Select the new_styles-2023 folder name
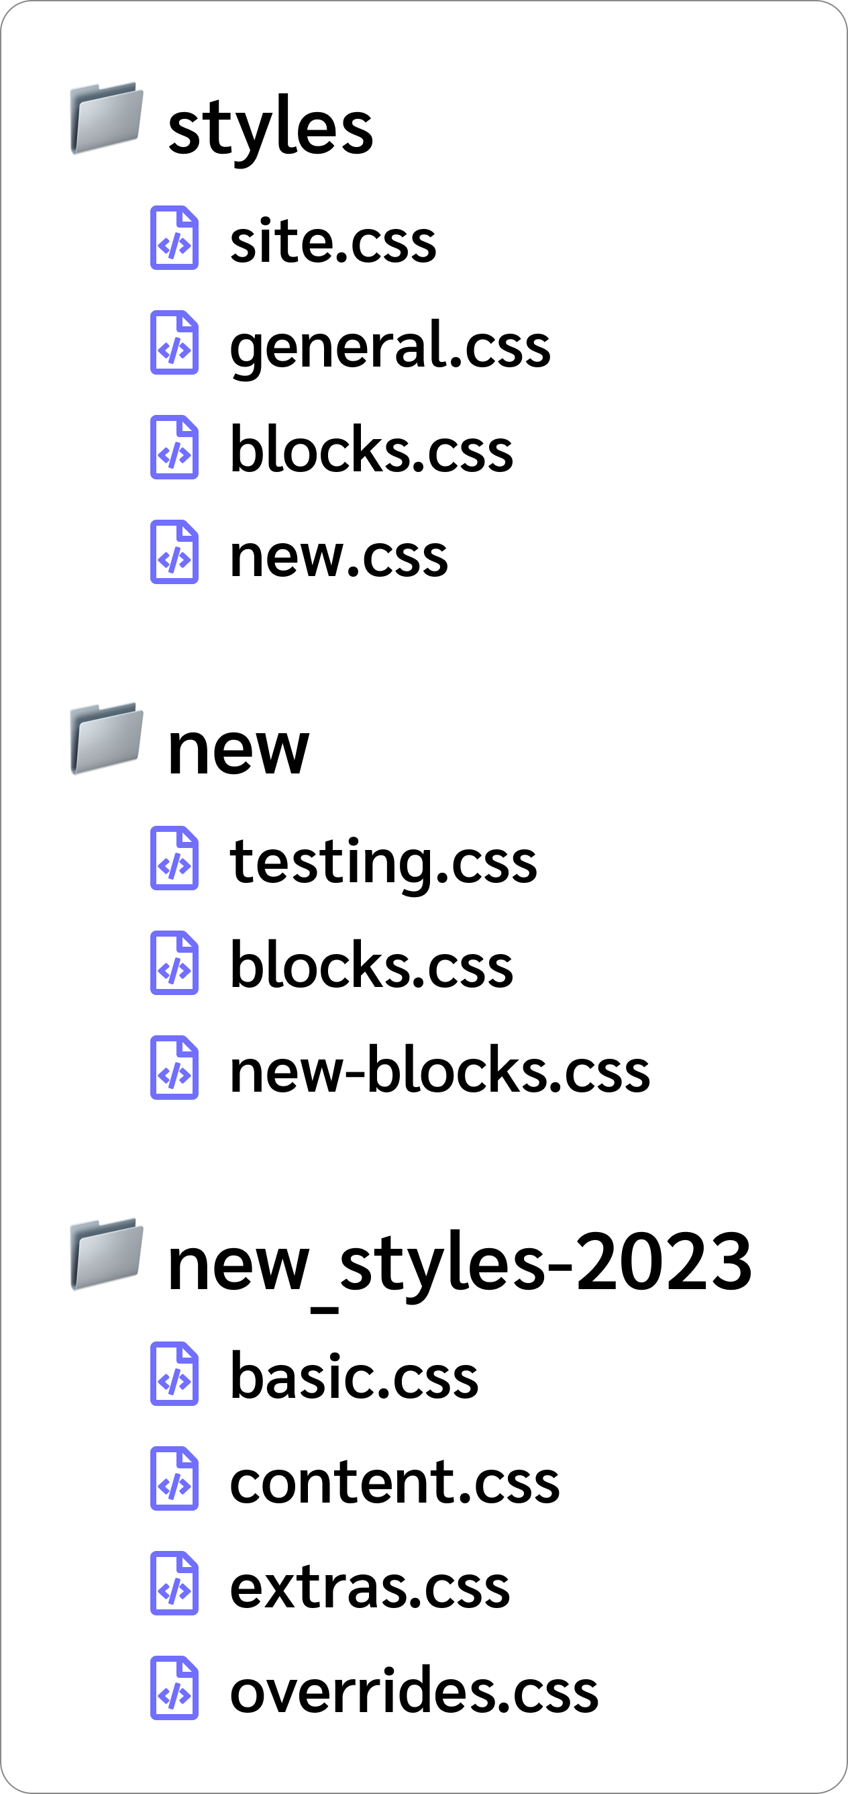Screen dimensions: 848x1794 point(459,1262)
